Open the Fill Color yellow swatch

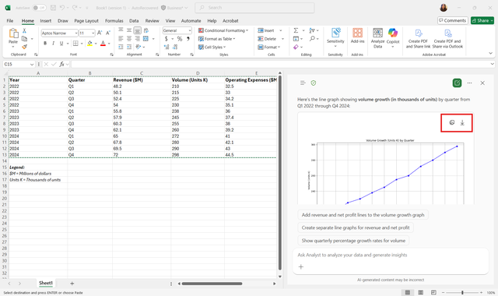90,44
